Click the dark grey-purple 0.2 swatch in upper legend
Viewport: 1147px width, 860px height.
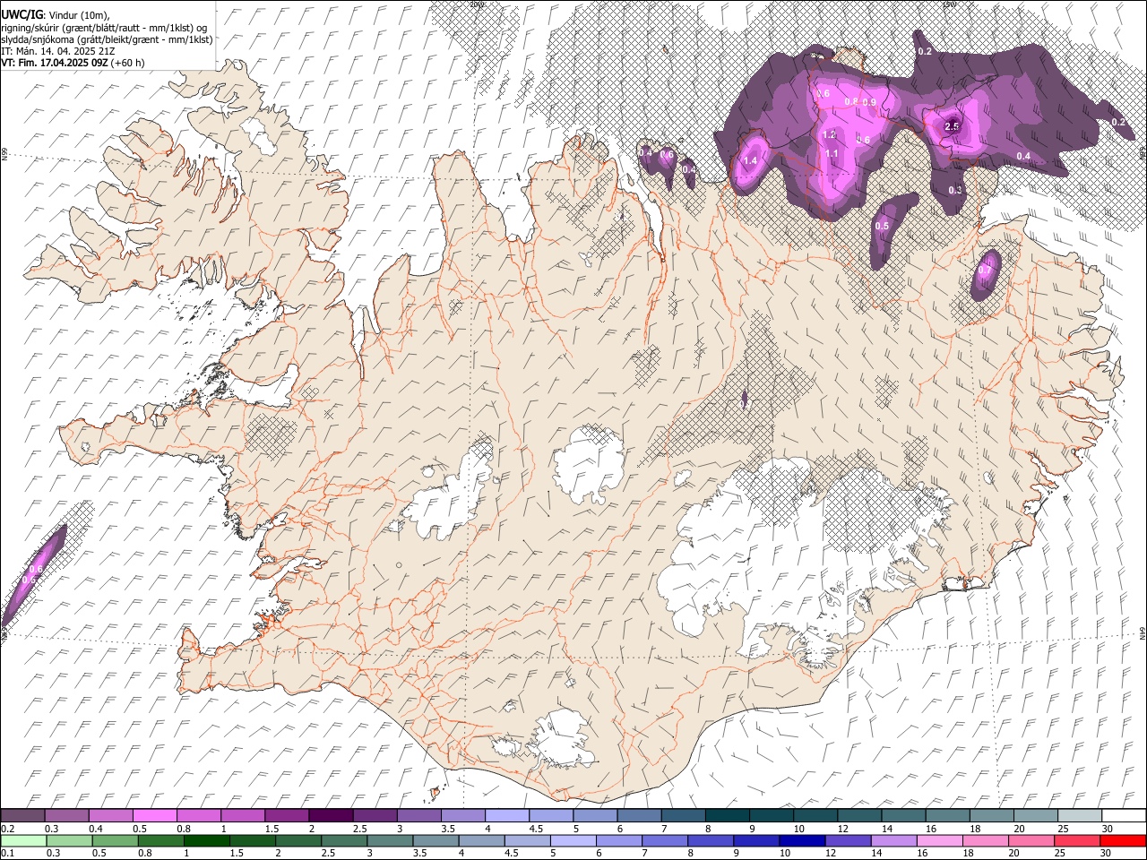[x=23, y=816]
